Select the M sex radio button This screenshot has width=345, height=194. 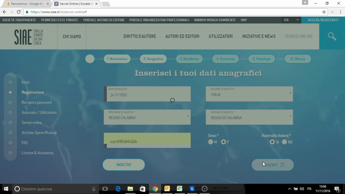click(x=211, y=142)
